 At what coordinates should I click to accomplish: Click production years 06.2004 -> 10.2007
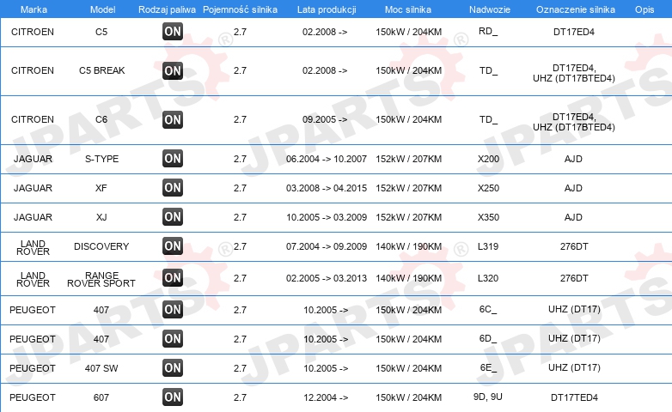coord(327,159)
